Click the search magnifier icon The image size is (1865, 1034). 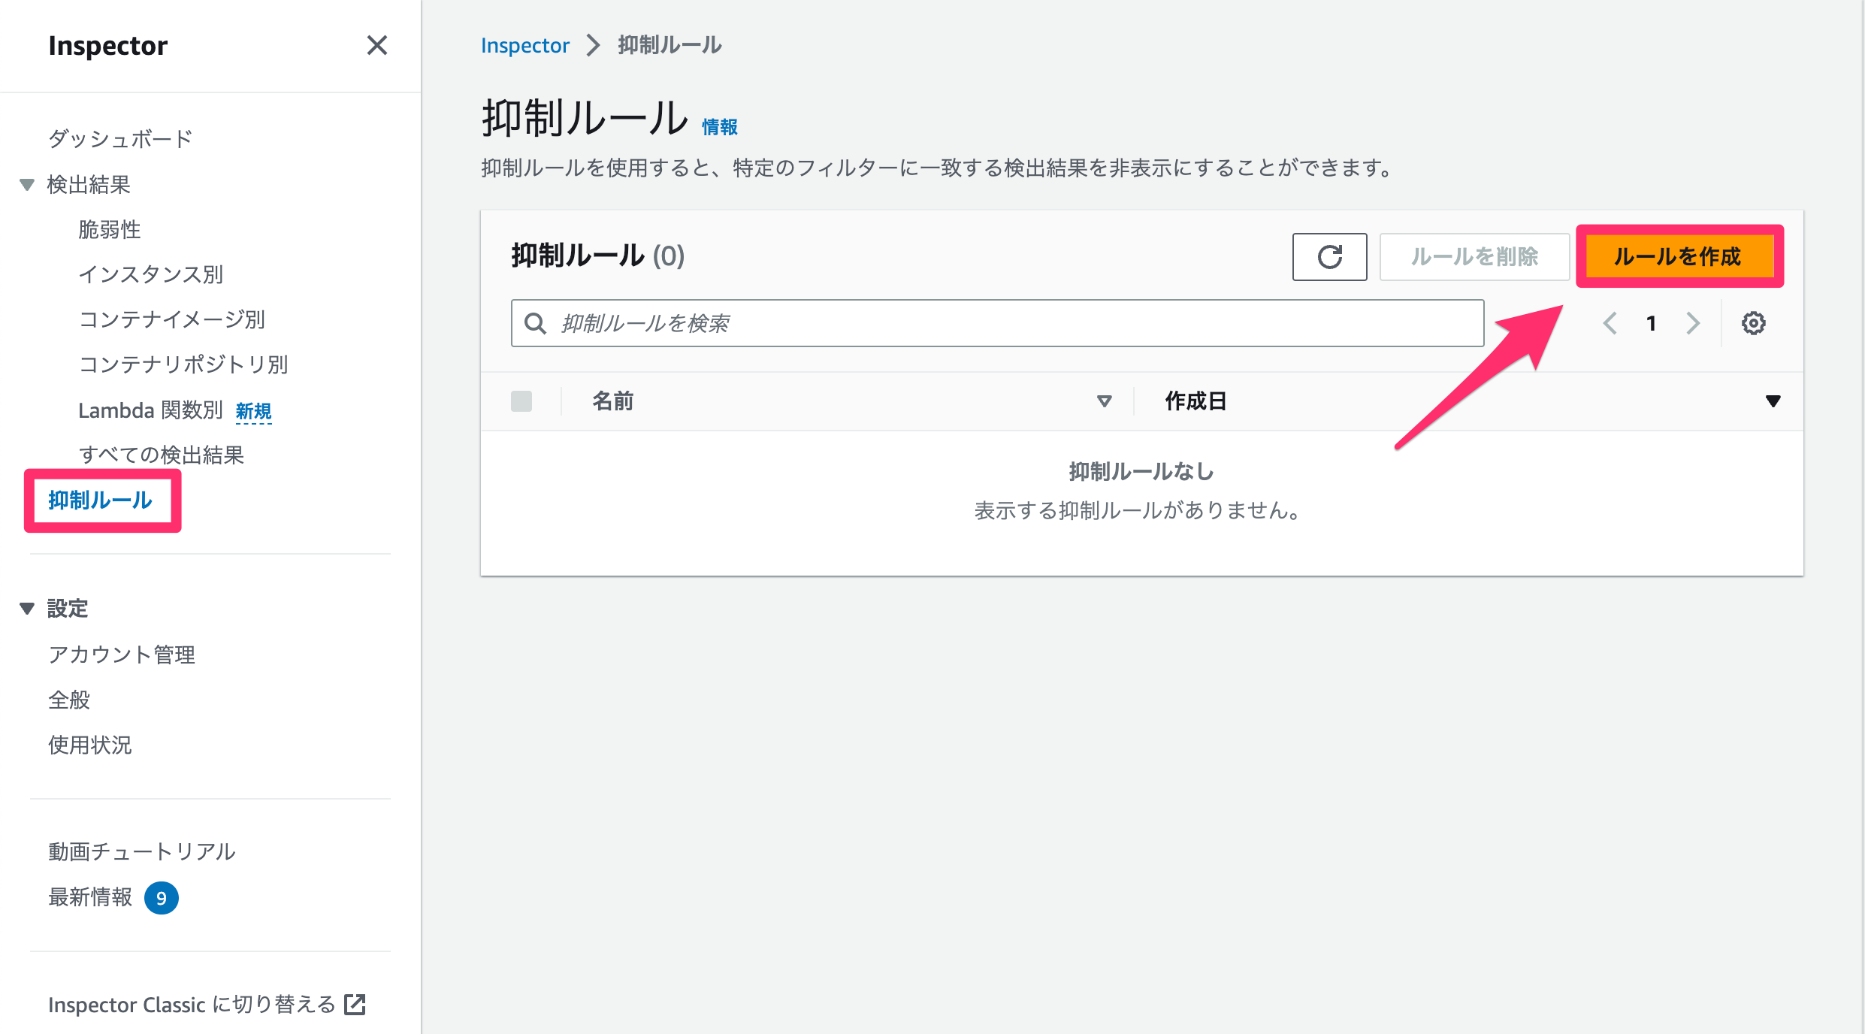[x=535, y=324]
